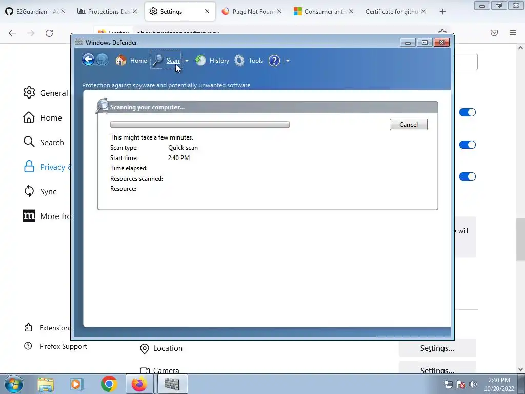Screen dimensions: 525x394
Task: Close the E2Guardian tab
Action: 63,11
